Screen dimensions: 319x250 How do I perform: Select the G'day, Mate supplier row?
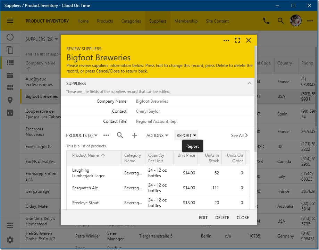(x=41, y=206)
